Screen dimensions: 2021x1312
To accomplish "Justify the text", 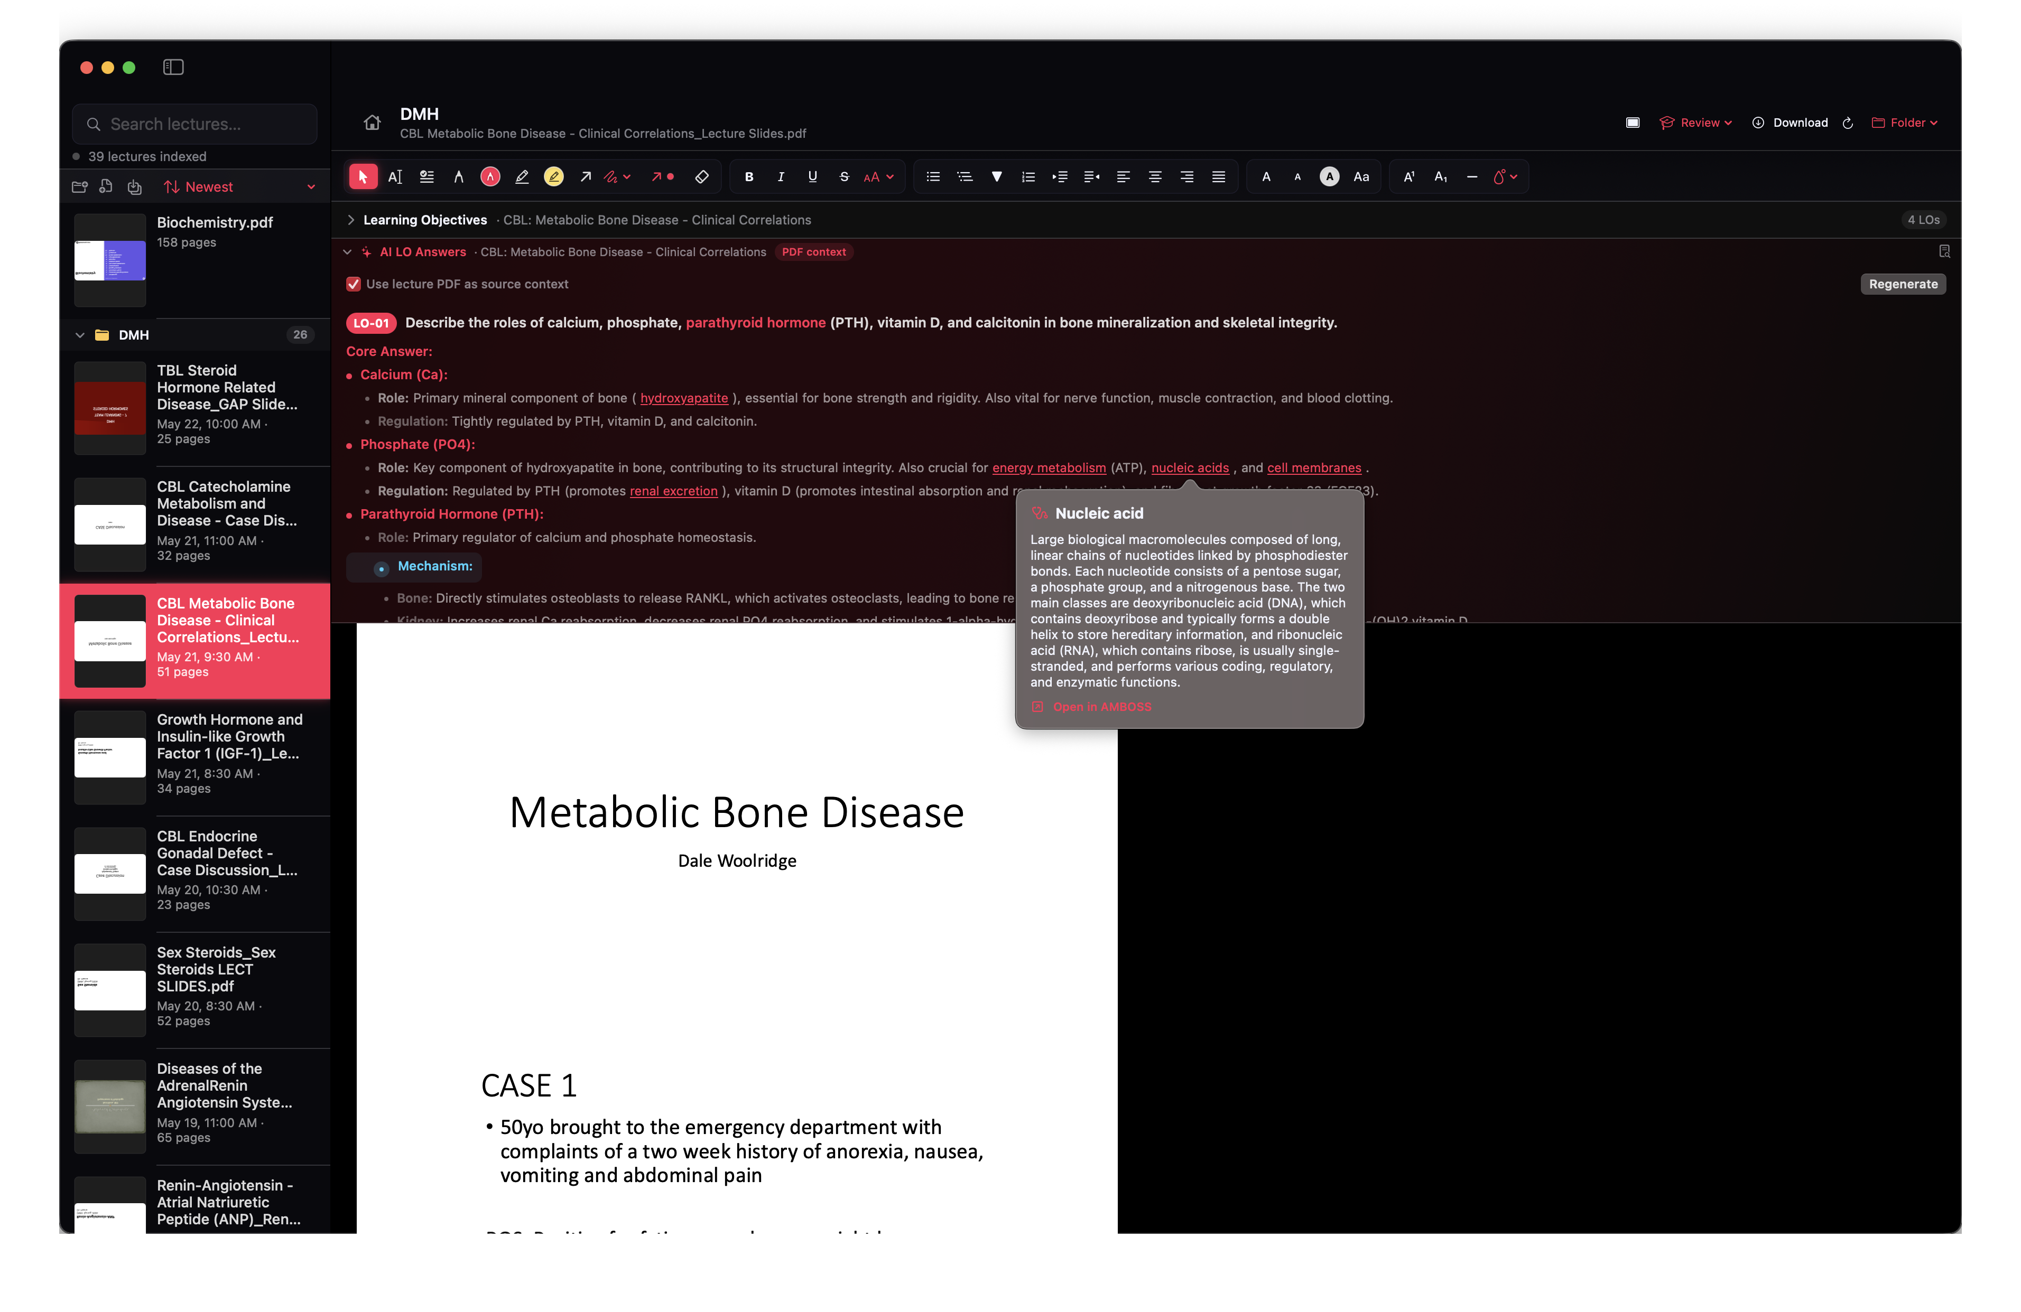I will [1219, 176].
